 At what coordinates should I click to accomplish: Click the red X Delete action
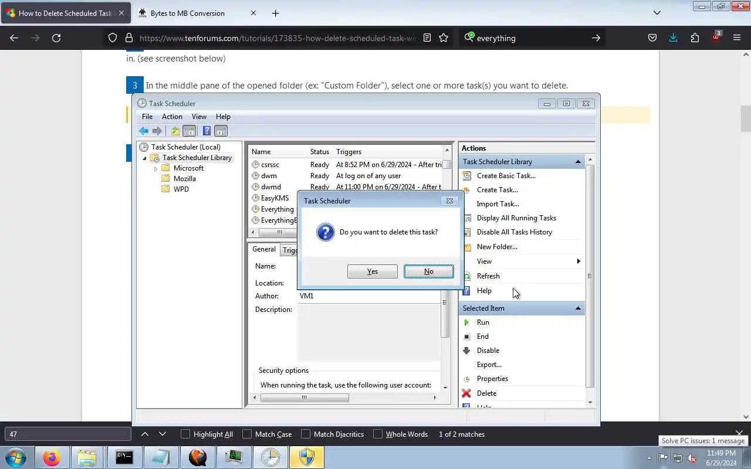[x=486, y=393]
